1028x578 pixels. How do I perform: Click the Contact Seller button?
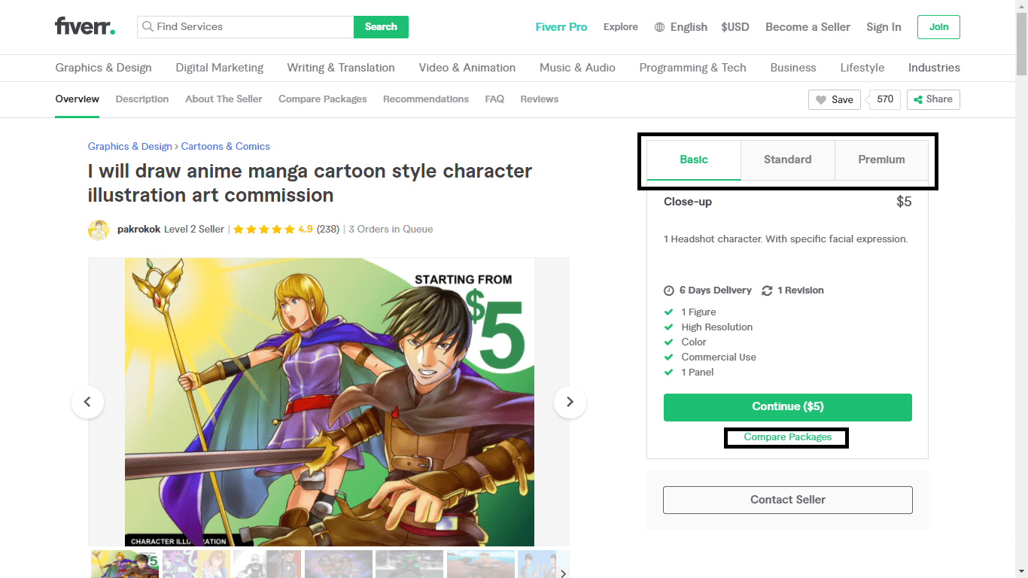click(788, 500)
